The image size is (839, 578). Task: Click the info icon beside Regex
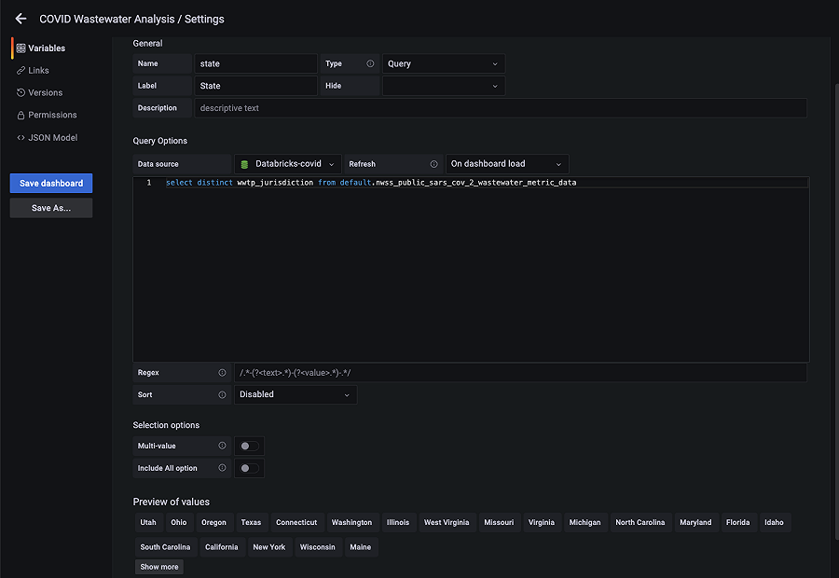pos(223,372)
